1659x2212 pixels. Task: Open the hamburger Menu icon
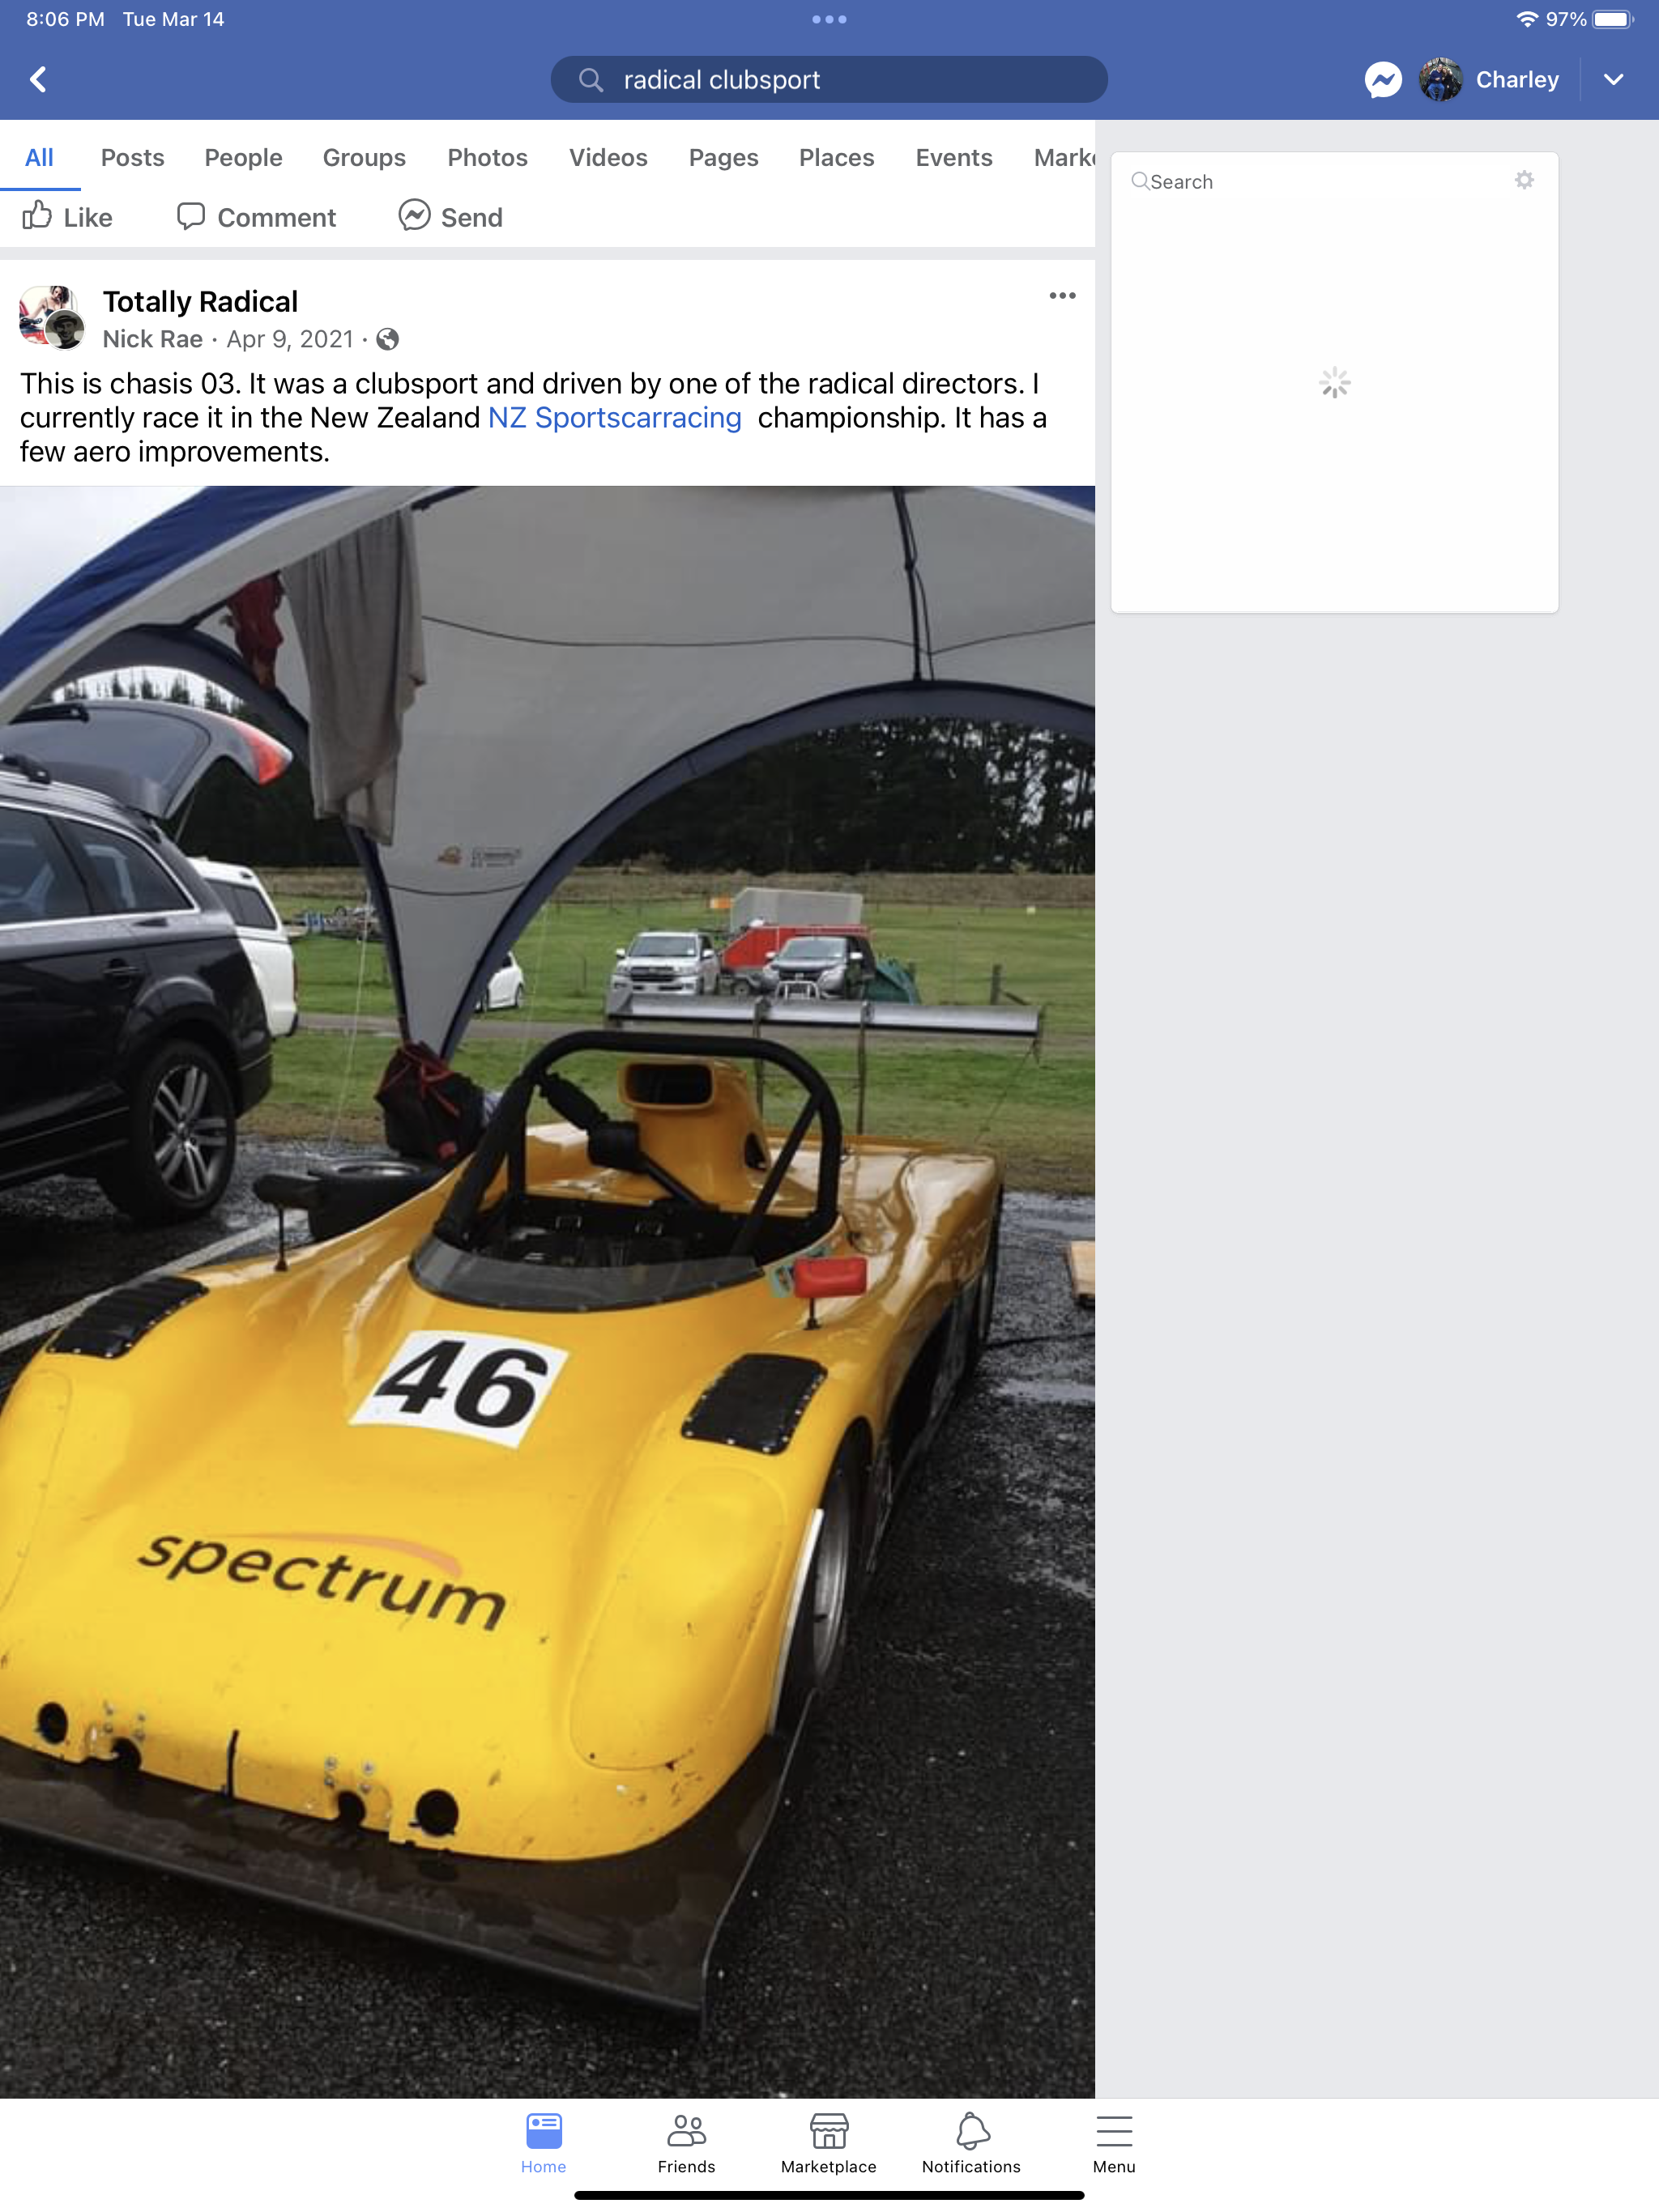(1114, 2131)
